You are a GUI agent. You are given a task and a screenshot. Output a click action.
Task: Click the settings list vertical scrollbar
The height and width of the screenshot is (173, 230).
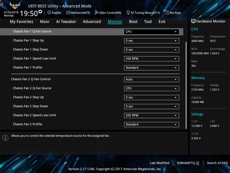pos(186,85)
